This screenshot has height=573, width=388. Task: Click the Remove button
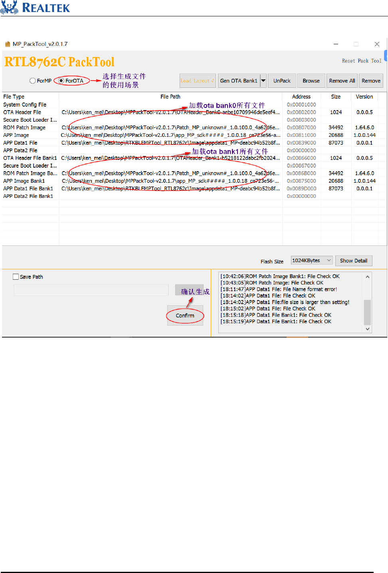coord(371,81)
